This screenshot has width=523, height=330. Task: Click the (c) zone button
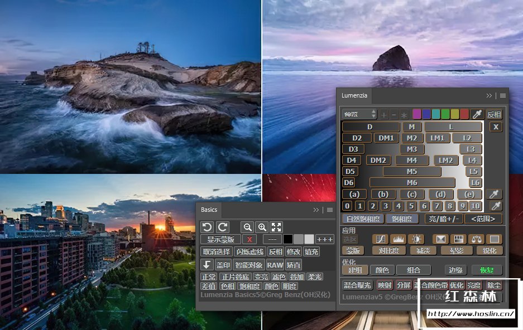point(412,194)
